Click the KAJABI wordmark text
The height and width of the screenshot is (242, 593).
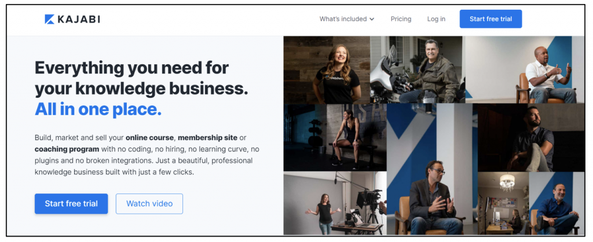click(x=79, y=19)
